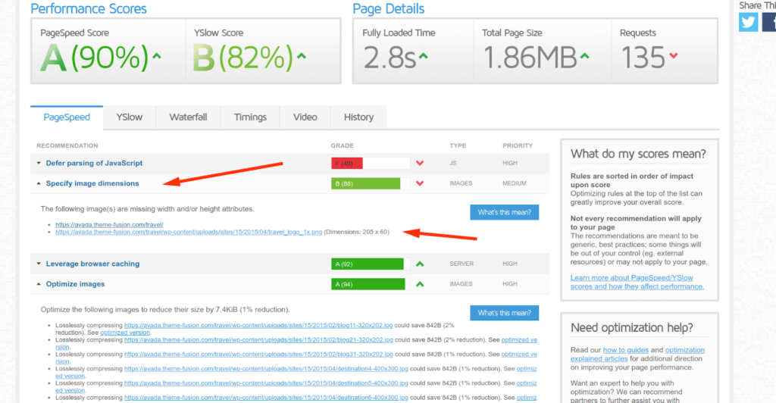Click the Twitter share icon
Image resolution: width=776 pixels, height=403 pixels.
tap(748, 22)
